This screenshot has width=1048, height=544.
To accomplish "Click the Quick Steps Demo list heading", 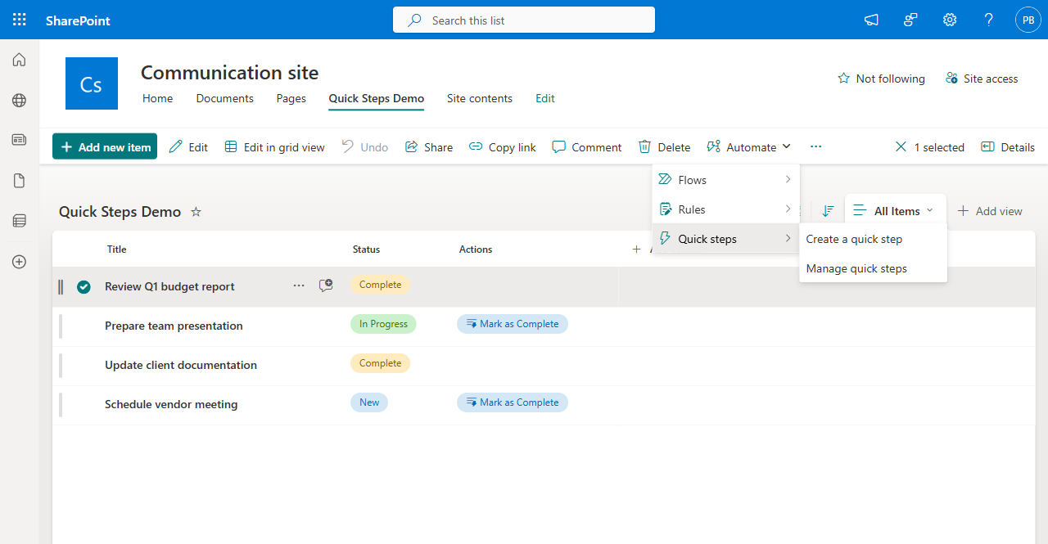I will [x=120, y=212].
